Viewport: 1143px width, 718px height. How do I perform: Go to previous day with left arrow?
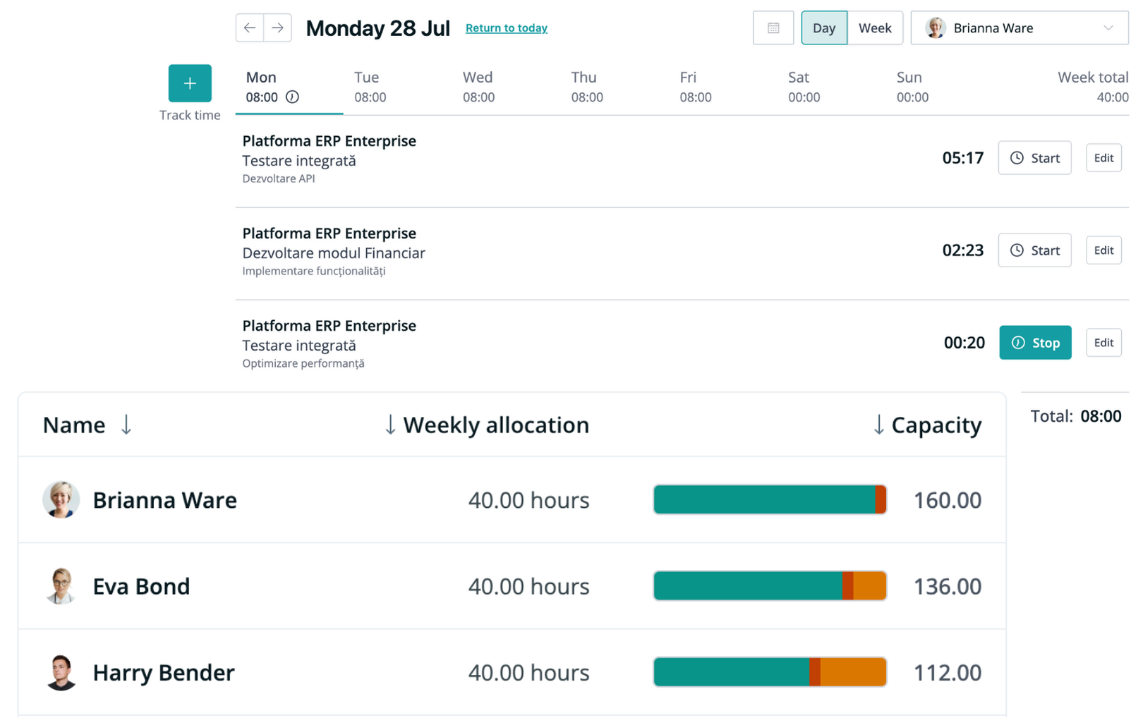250,28
